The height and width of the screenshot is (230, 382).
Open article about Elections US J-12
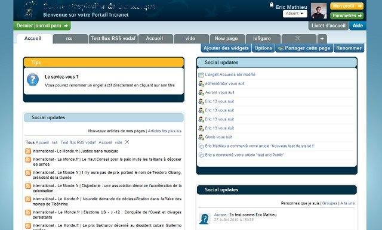pyautogui.click(x=107, y=215)
